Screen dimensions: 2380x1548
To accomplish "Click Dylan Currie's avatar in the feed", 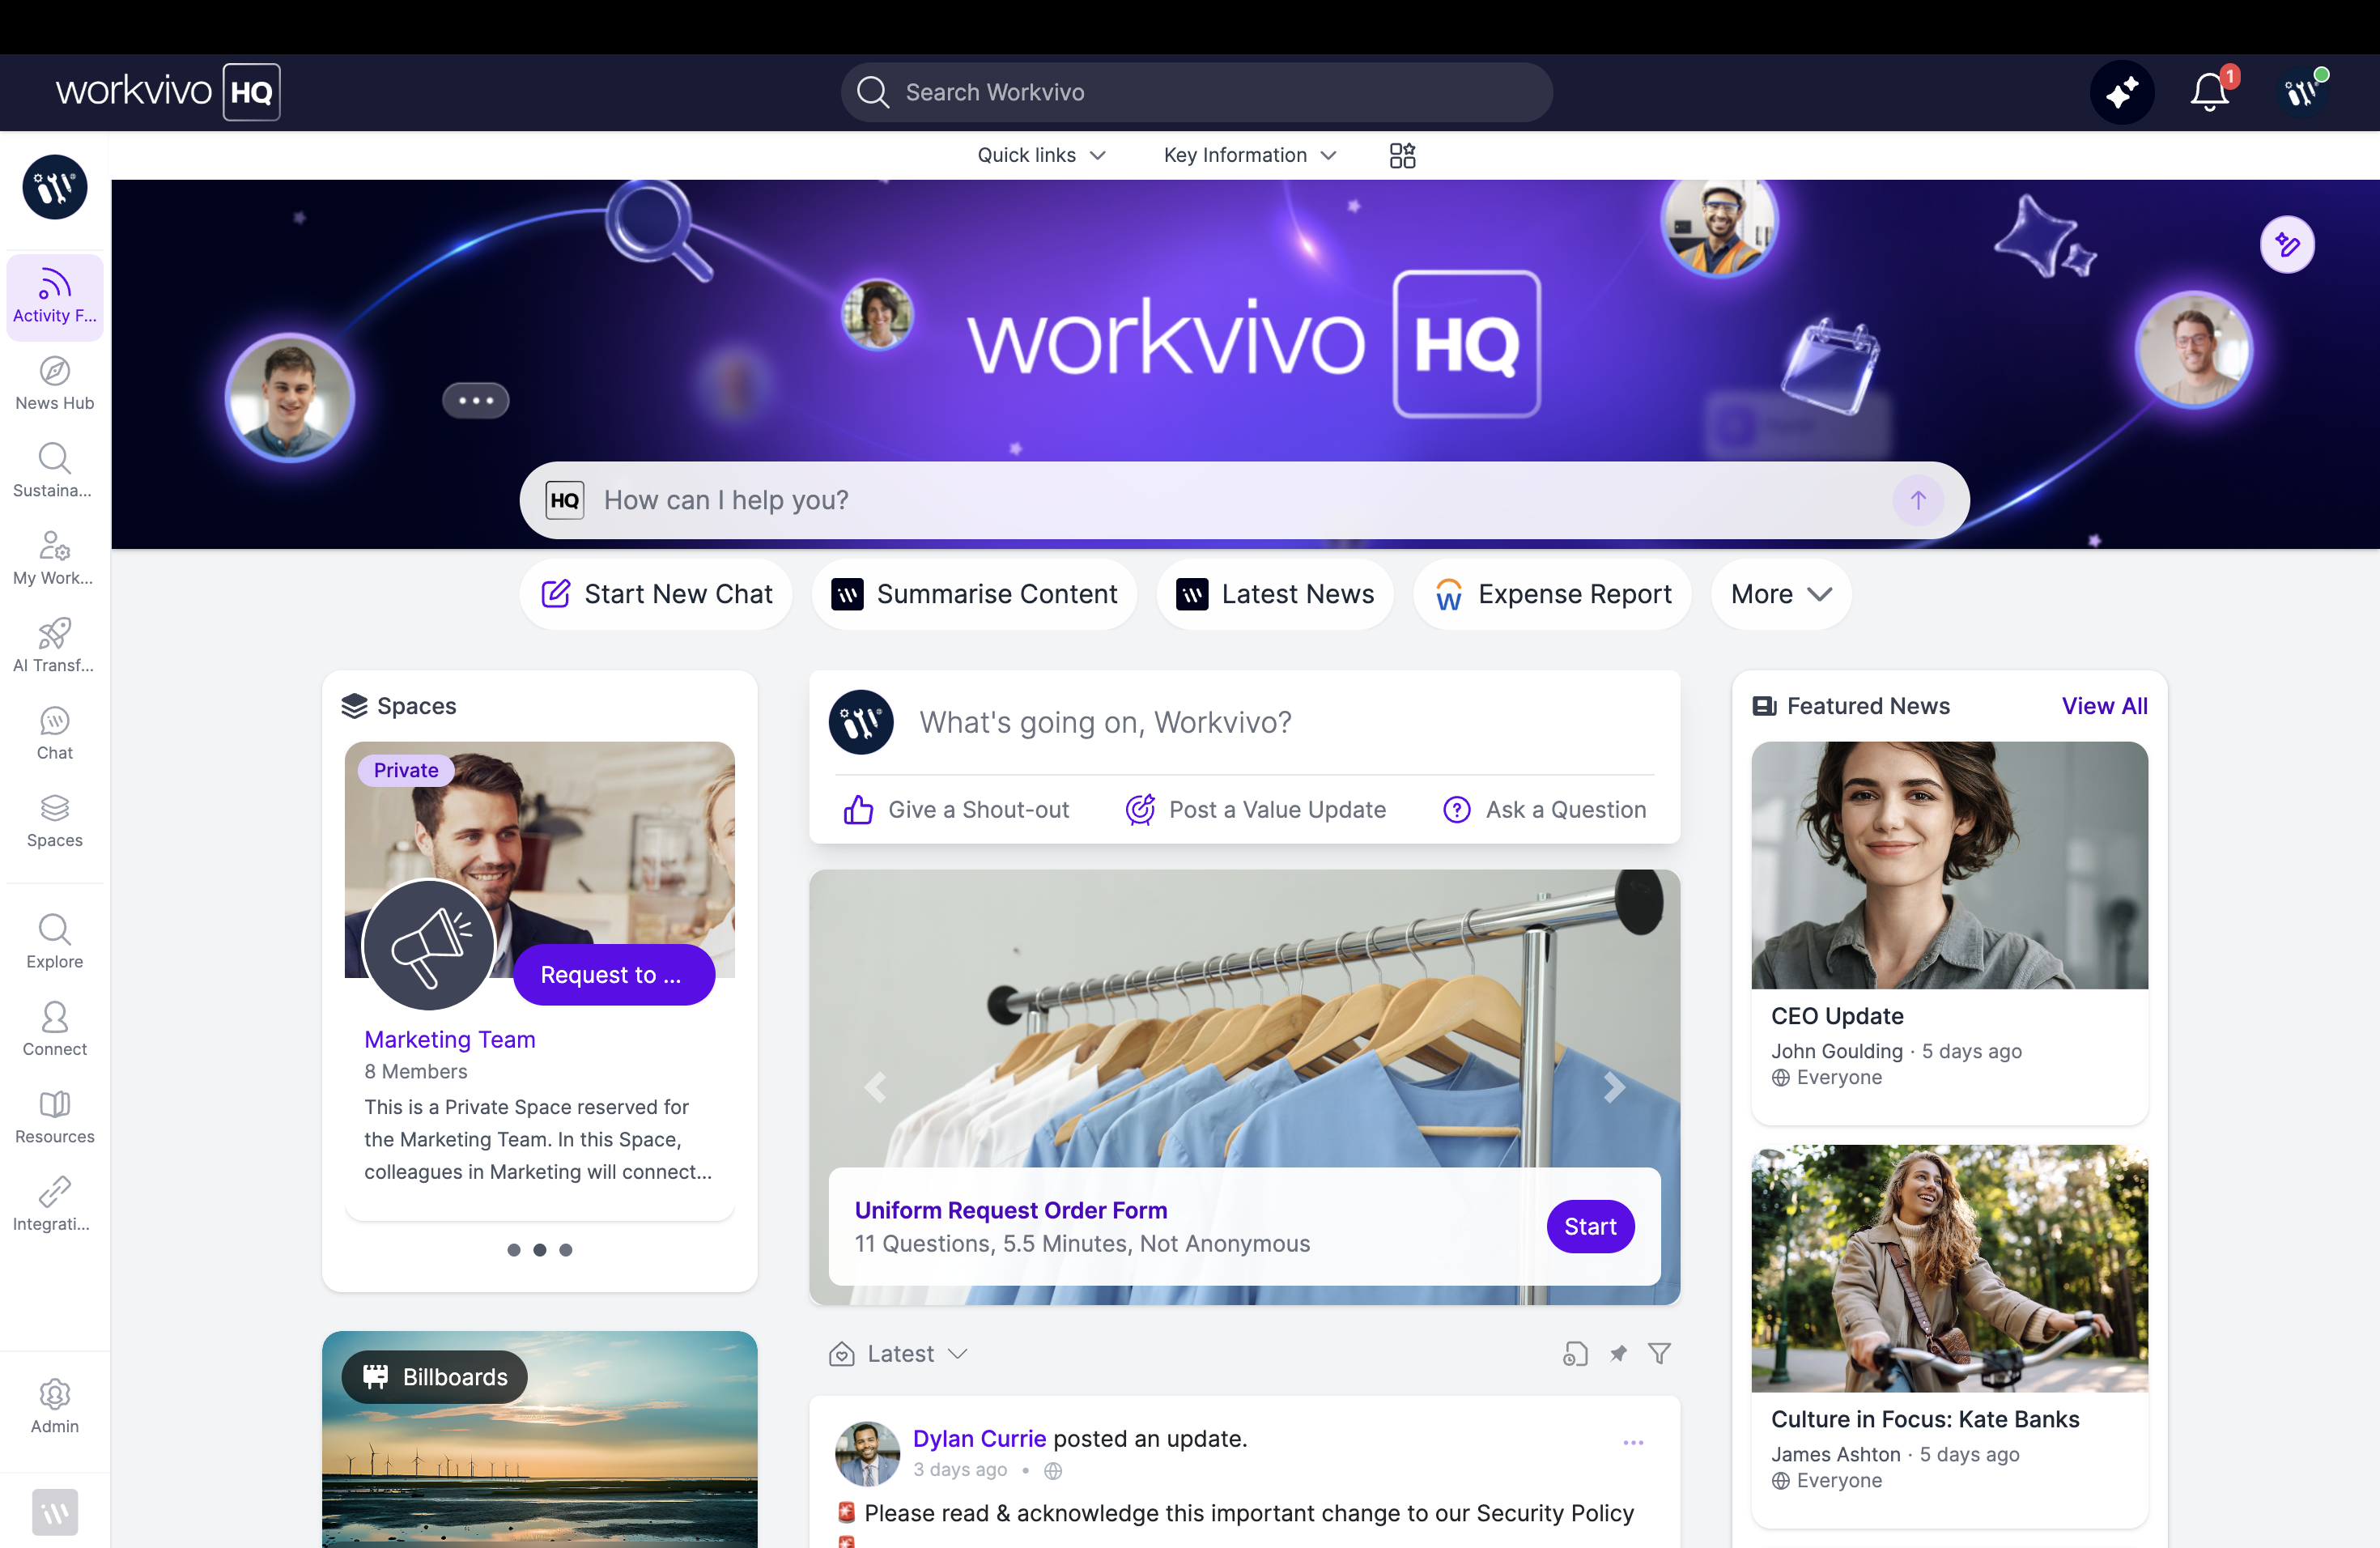I will pos(867,1454).
